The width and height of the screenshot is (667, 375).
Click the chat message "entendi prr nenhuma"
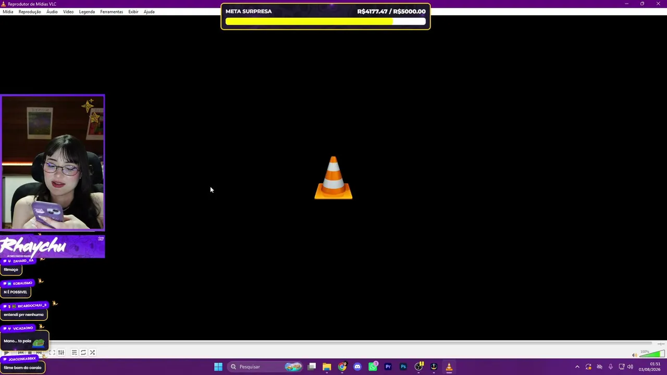[x=24, y=315]
